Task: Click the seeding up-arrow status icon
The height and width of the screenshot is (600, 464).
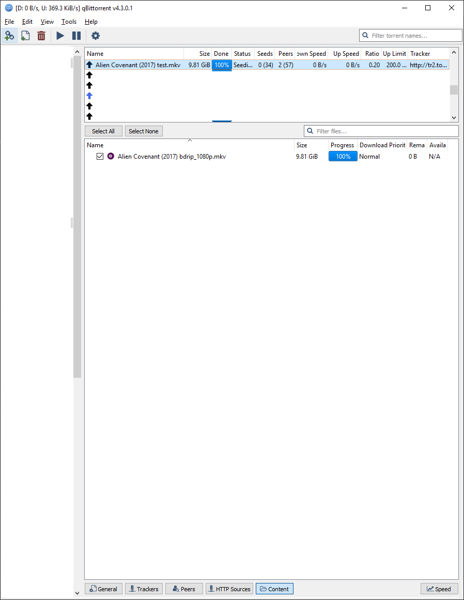Action: [89, 65]
